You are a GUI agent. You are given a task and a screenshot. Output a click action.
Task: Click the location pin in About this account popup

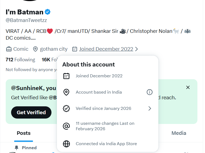point(66,92)
